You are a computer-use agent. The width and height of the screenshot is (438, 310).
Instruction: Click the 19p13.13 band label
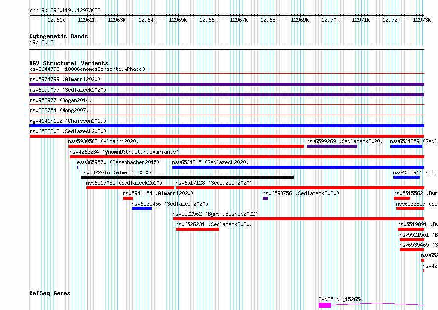pyautogui.click(x=41, y=42)
